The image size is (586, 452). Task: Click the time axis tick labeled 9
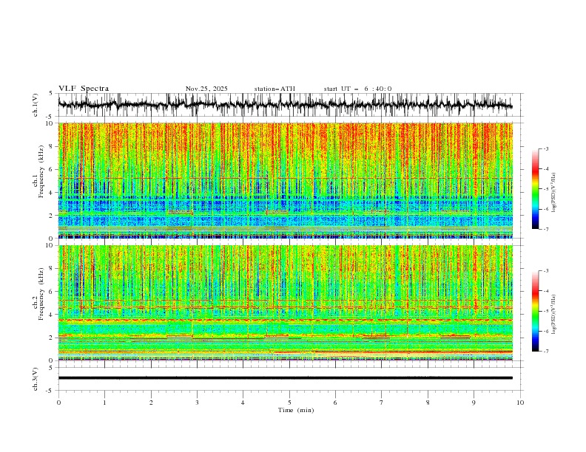point(474,403)
